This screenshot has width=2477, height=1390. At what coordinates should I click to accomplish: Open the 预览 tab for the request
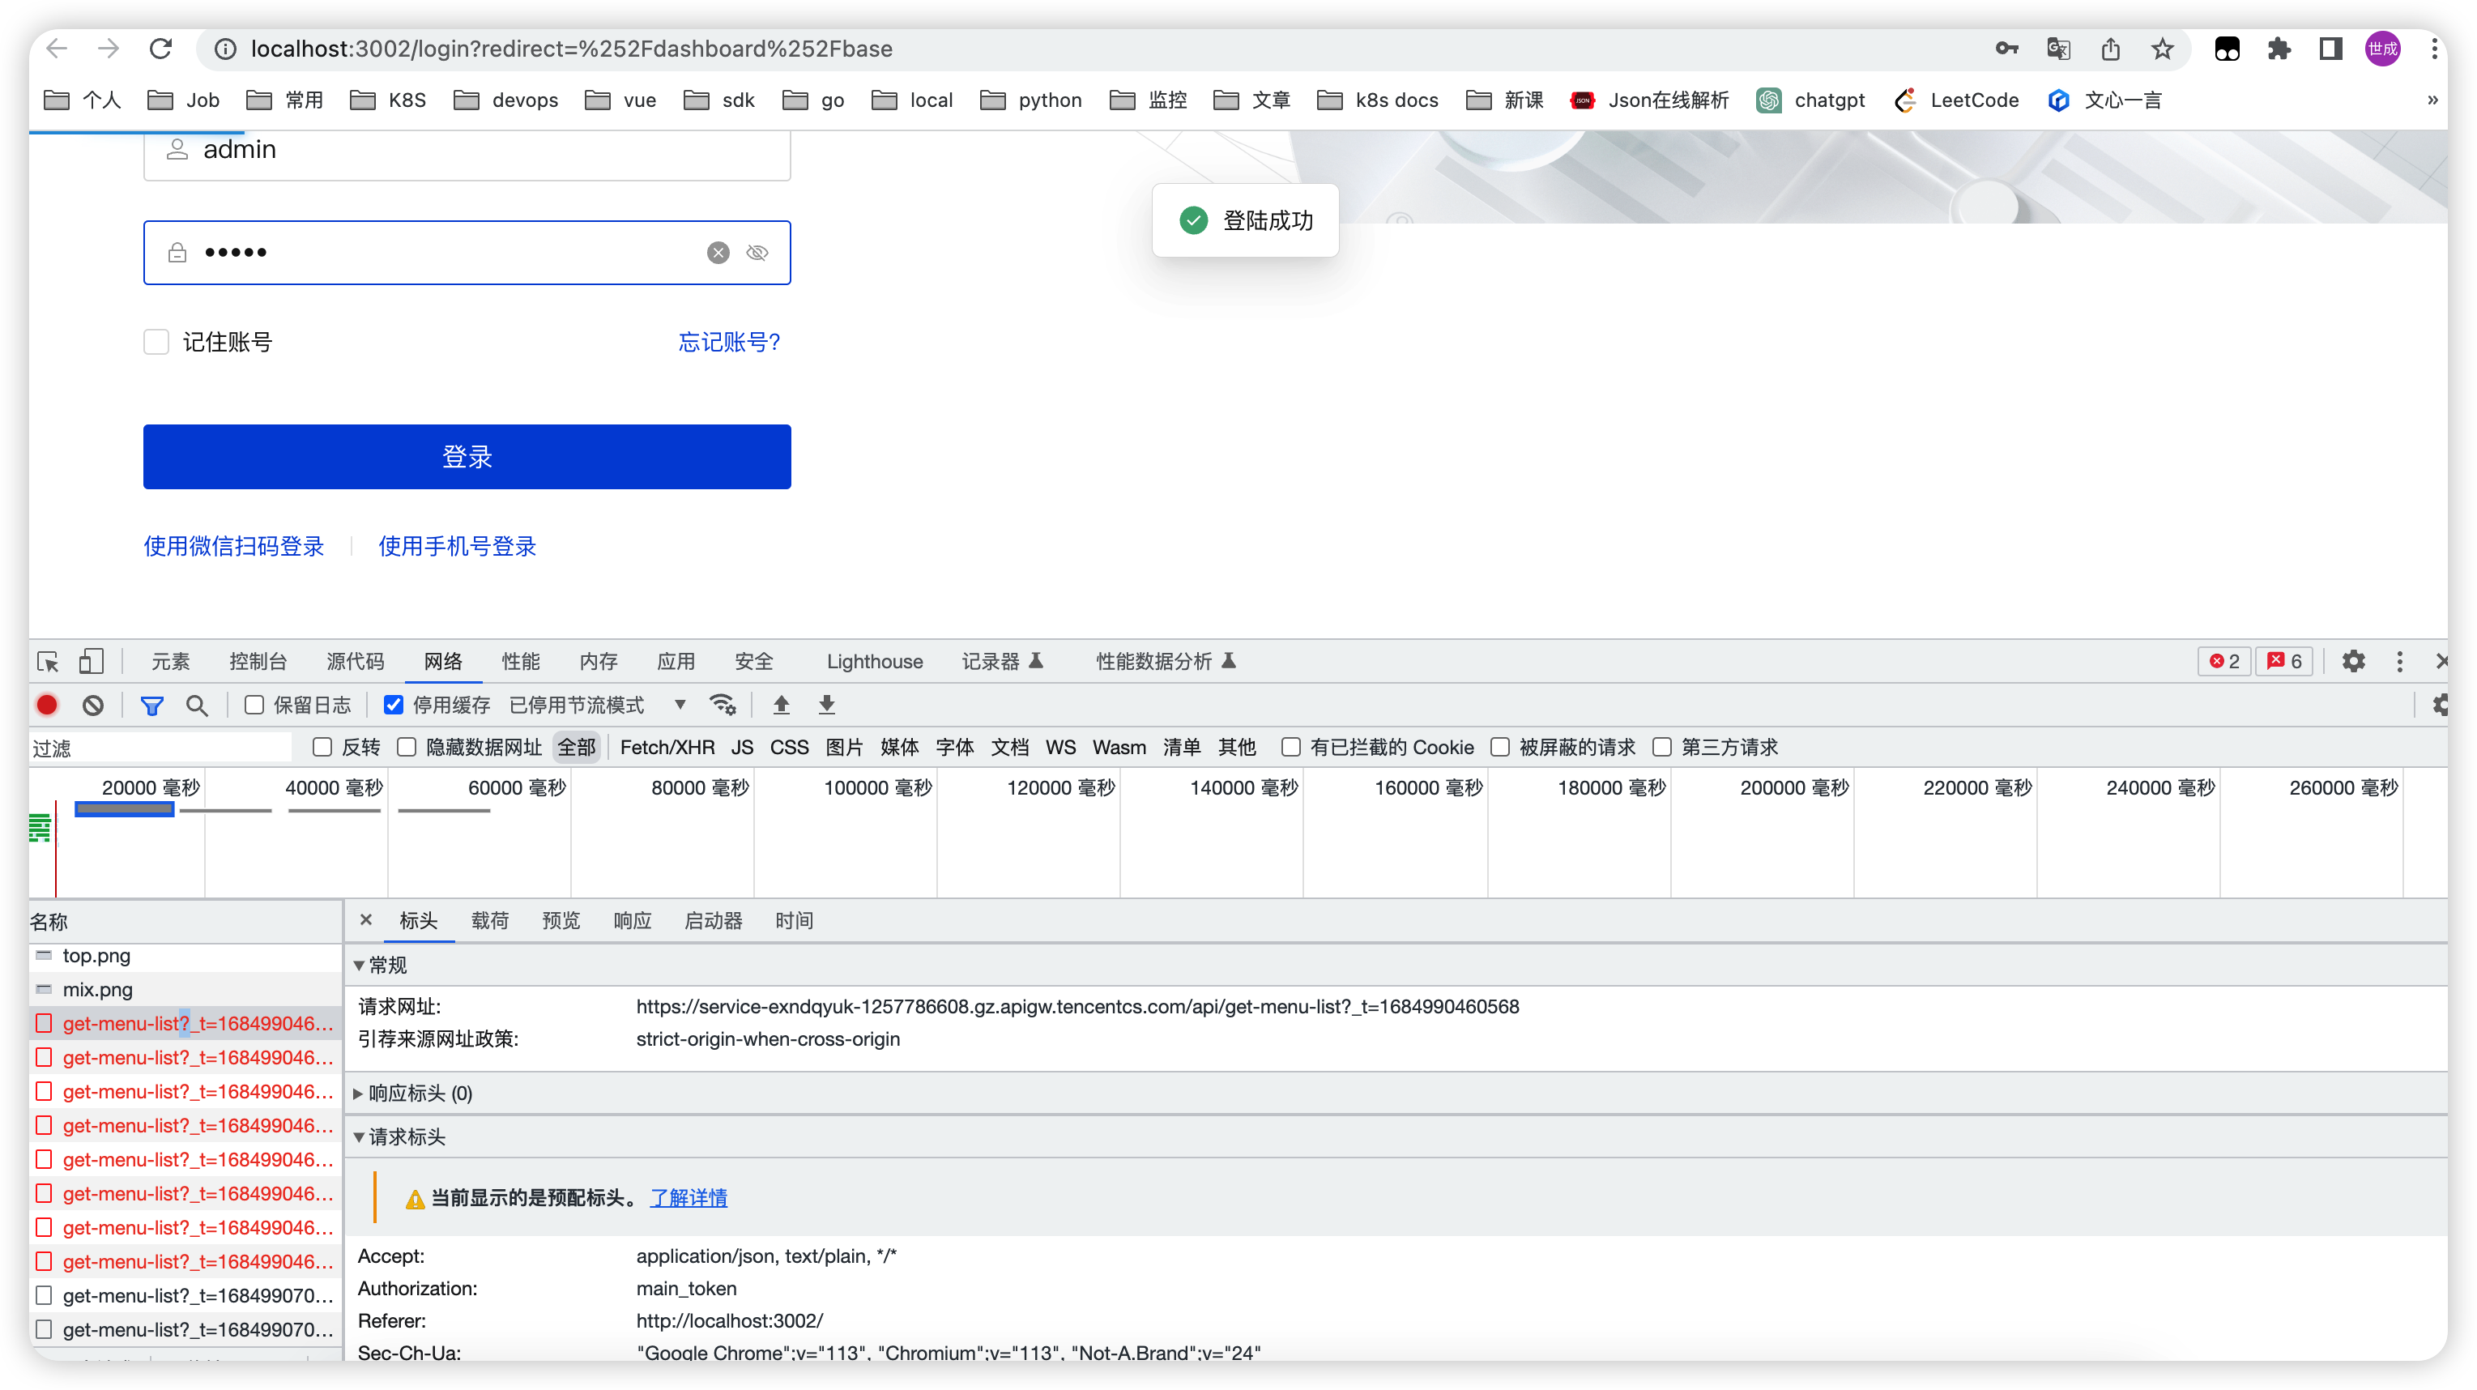coord(561,920)
